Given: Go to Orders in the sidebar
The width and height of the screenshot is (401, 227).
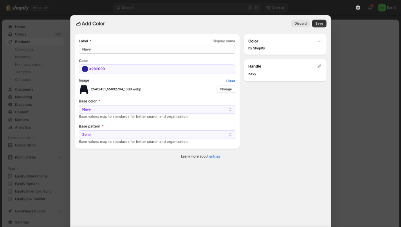Looking at the screenshot, I should pos(20,34).
